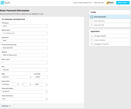Screen dimensions: 131x109
Task: Click the Date of Birth label
Action: pyautogui.click(x=6, y=81)
